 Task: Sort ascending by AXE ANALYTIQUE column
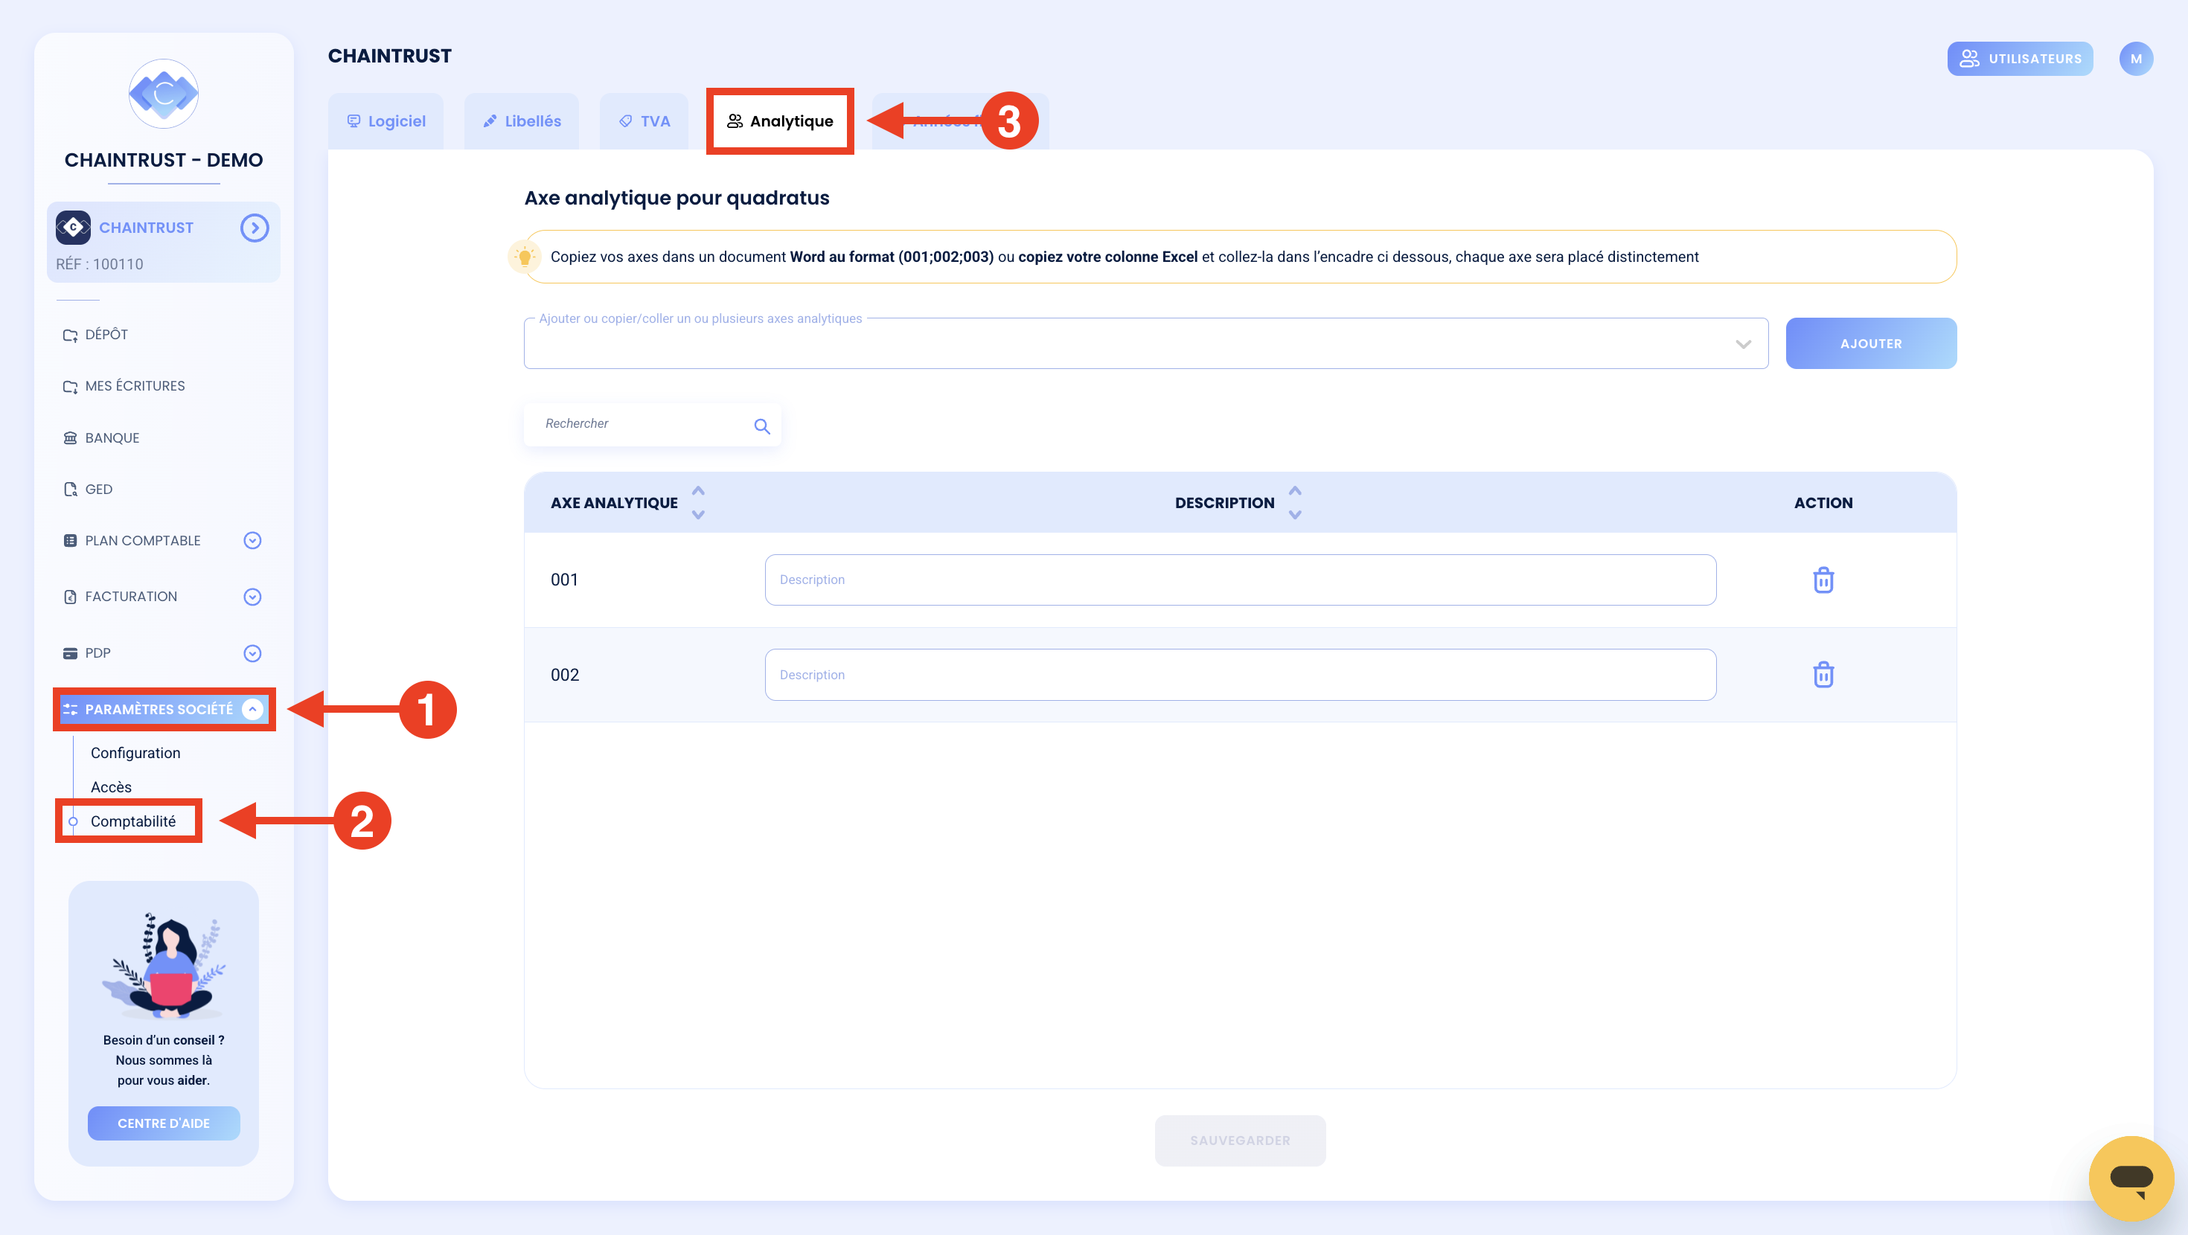click(698, 491)
